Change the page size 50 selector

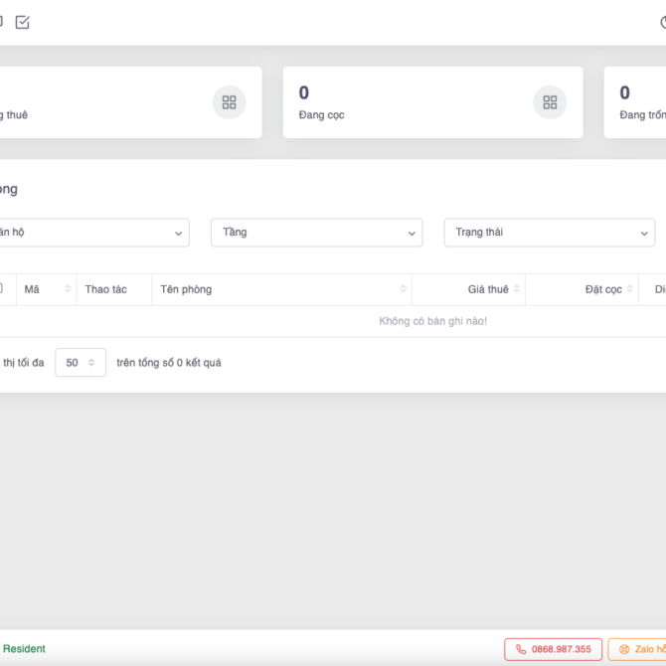[x=81, y=363]
